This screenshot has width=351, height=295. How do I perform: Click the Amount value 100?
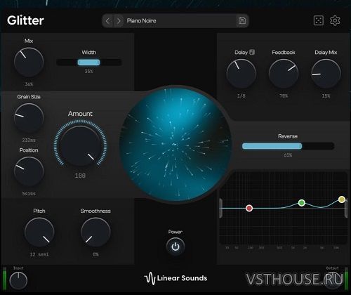(80, 176)
